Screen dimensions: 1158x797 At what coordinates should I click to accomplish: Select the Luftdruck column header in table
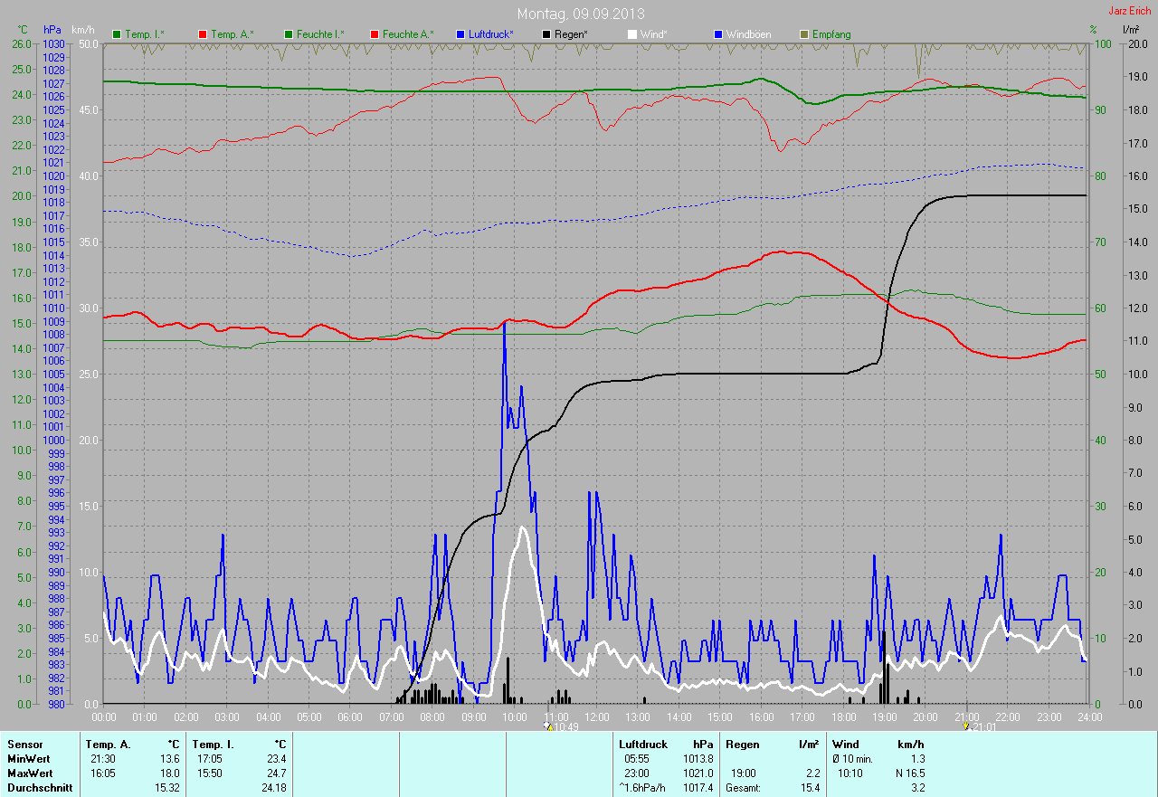point(642,745)
